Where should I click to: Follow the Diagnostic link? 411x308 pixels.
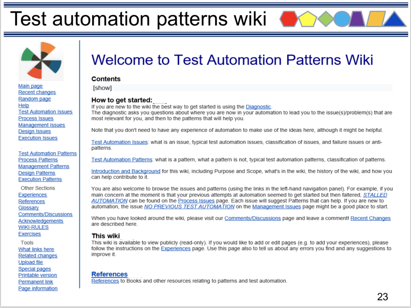258,107
